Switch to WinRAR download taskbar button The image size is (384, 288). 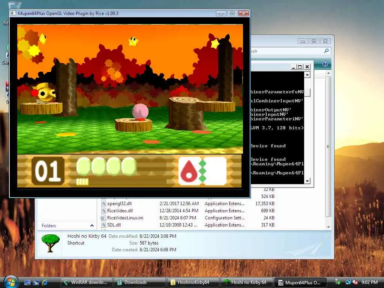86,282
